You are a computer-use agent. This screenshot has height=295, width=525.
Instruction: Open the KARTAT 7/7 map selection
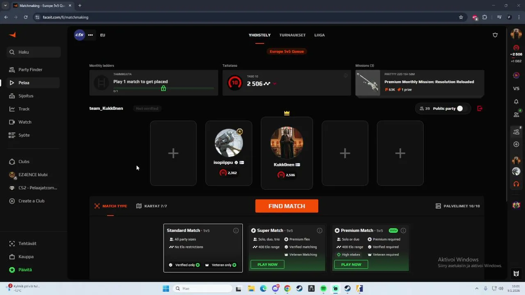point(152,206)
